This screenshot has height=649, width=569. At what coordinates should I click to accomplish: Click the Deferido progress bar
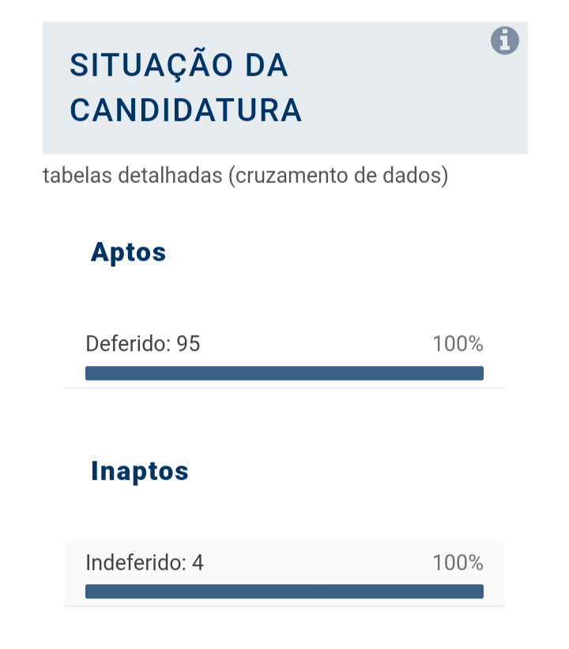point(284,373)
